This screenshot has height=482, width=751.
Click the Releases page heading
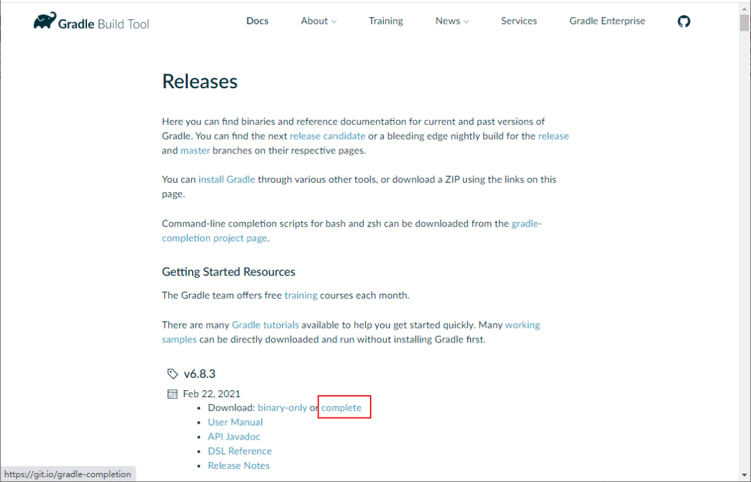pyautogui.click(x=200, y=81)
